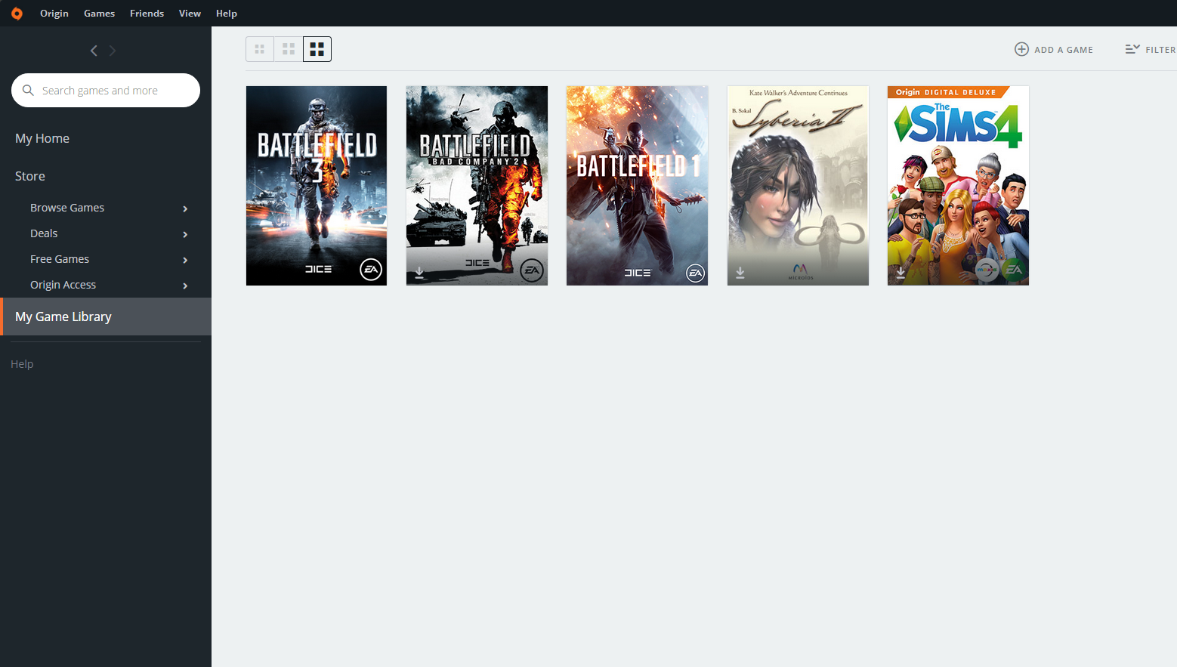This screenshot has height=667, width=1177.
Task: Switch to medium tile view
Action: (x=289, y=49)
